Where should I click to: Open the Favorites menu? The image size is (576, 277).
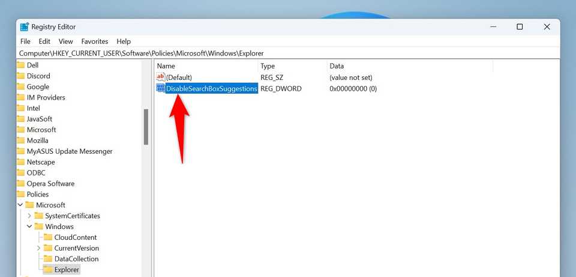pos(95,41)
